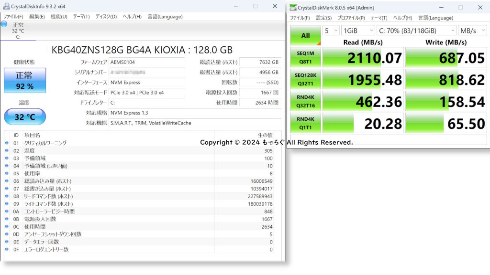Open テーマ(T) menu in CrystalDiskInfo

81,17
